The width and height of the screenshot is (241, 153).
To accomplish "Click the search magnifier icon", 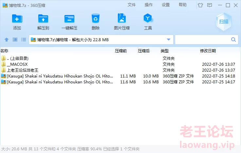I will 233,40.
